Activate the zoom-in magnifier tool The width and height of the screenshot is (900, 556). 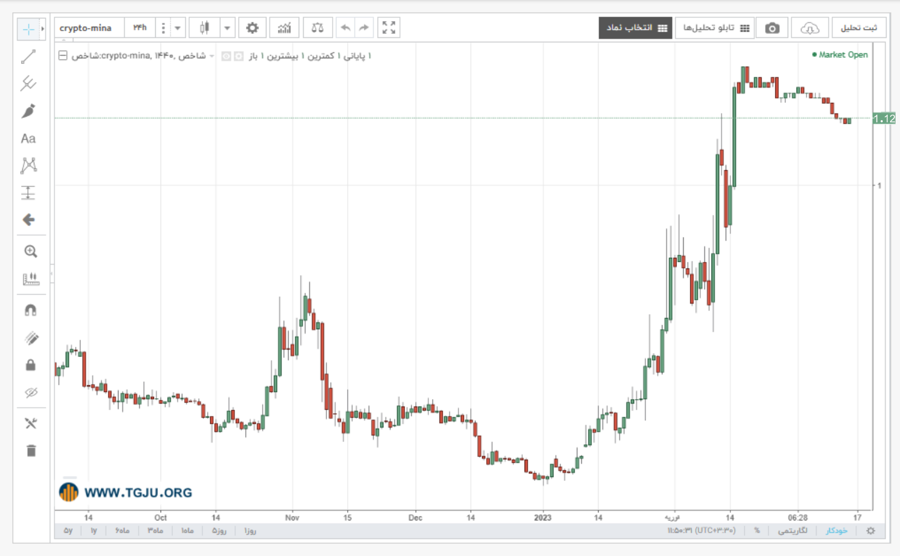pyautogui.click(x=31, y=251)
